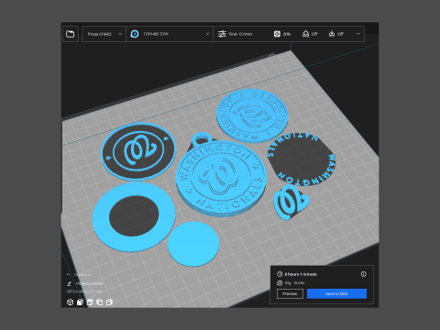Click the support Off icon
The image size is (440, 330).
coord(305,34)
